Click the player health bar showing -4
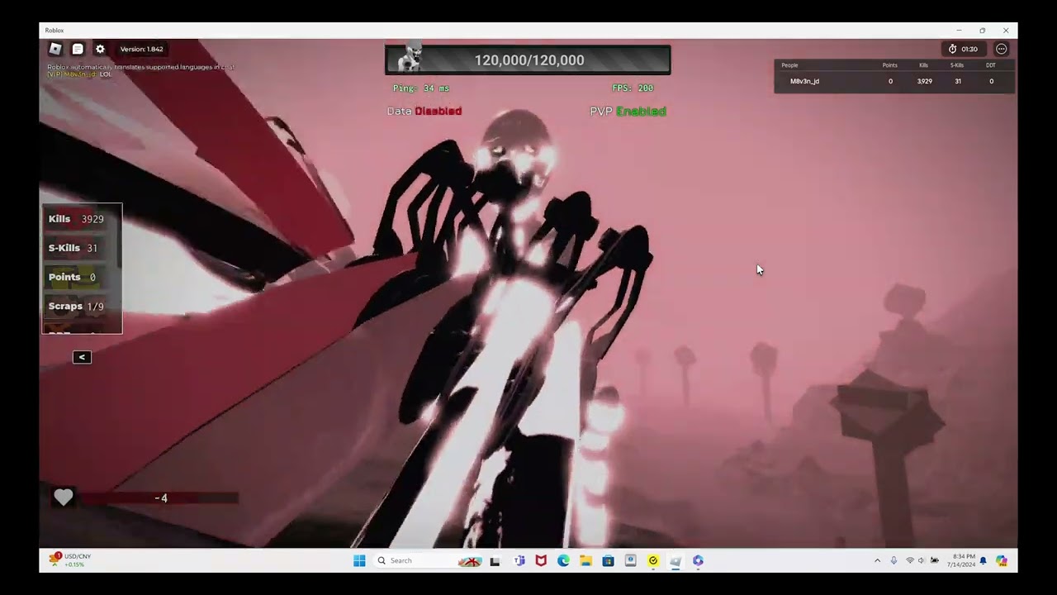The height and width of the screenshot is (595, 1057). pyautogui.click(x=159, y=497)
